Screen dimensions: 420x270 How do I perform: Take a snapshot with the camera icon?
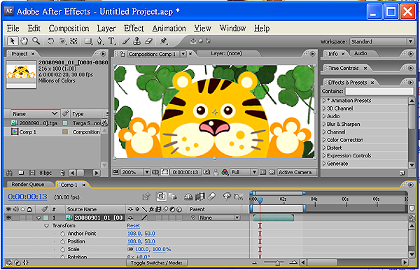pyautogui.click(x=206, y=172)
